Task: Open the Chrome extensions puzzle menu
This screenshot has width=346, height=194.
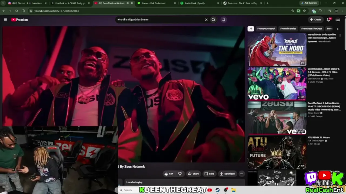Action: point(320,11)
